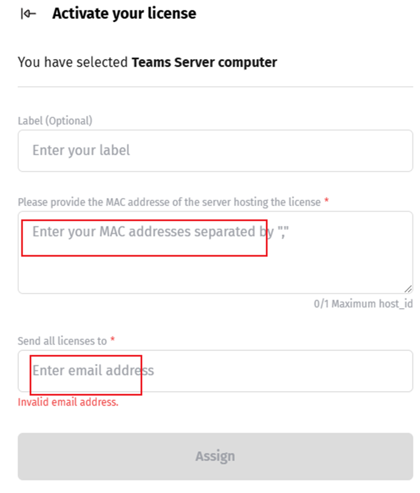Click the 'You have selected' text
Screen dimensions: 420x493
(73, 62)
